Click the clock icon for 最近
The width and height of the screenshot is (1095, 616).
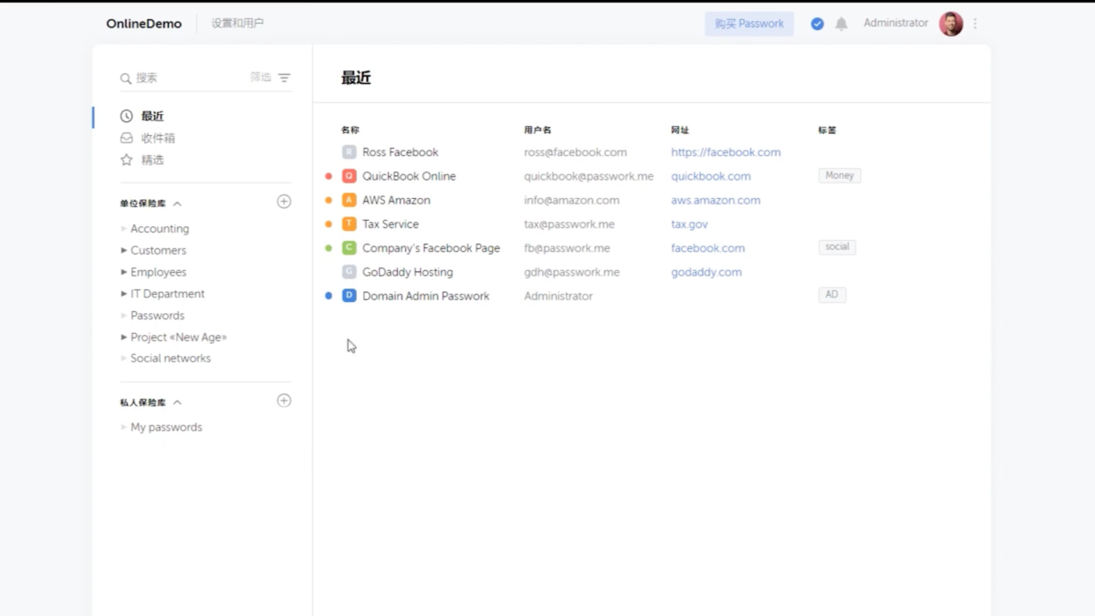point(127,116)
